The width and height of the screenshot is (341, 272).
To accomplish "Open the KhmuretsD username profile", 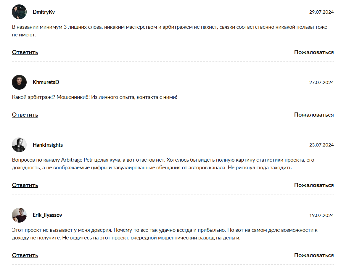I will point(46,82).
